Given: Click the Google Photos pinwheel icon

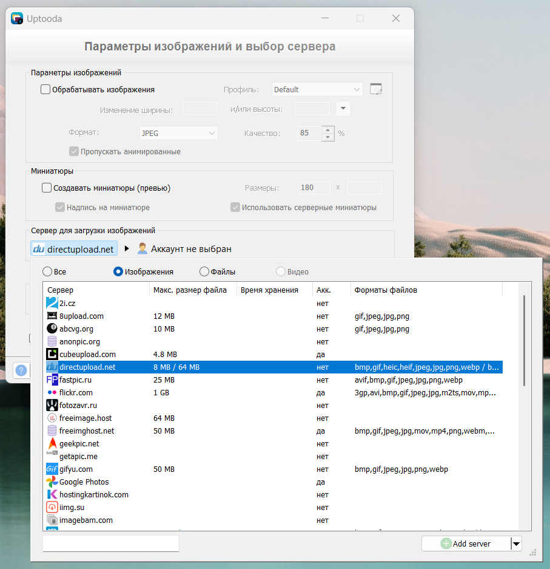Looking at the screenshot, I should point(52,482).
